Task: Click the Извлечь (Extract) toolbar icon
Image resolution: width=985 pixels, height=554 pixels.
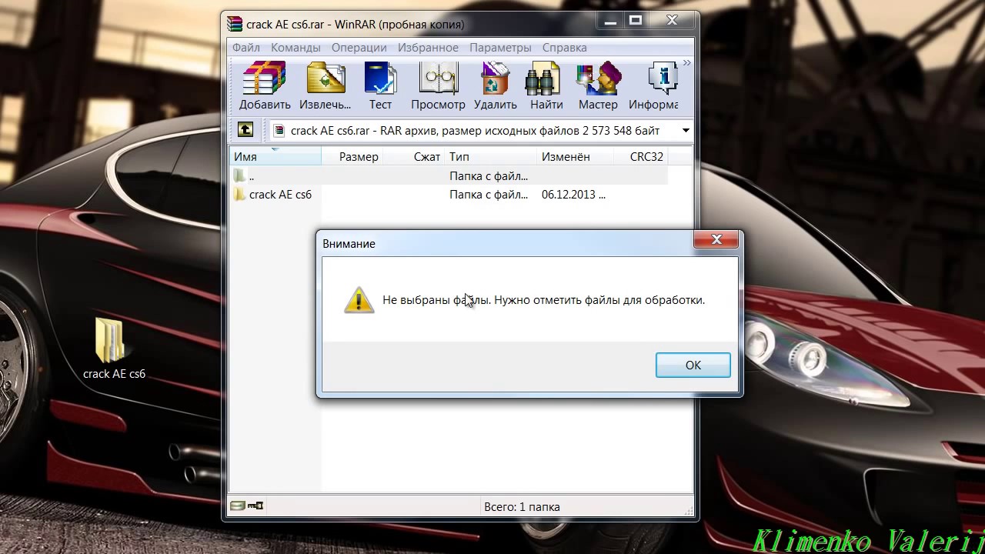Action: click(x=325, y=86)
